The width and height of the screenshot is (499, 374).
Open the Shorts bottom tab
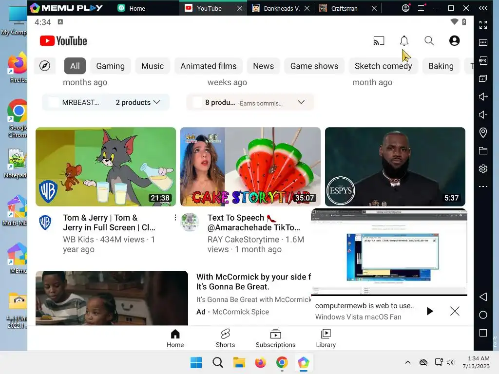225,338
